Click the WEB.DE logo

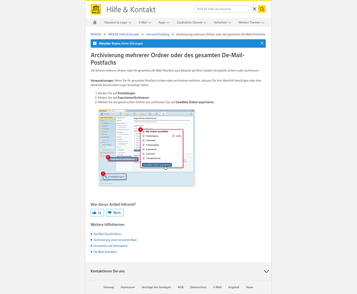(96, 9)
